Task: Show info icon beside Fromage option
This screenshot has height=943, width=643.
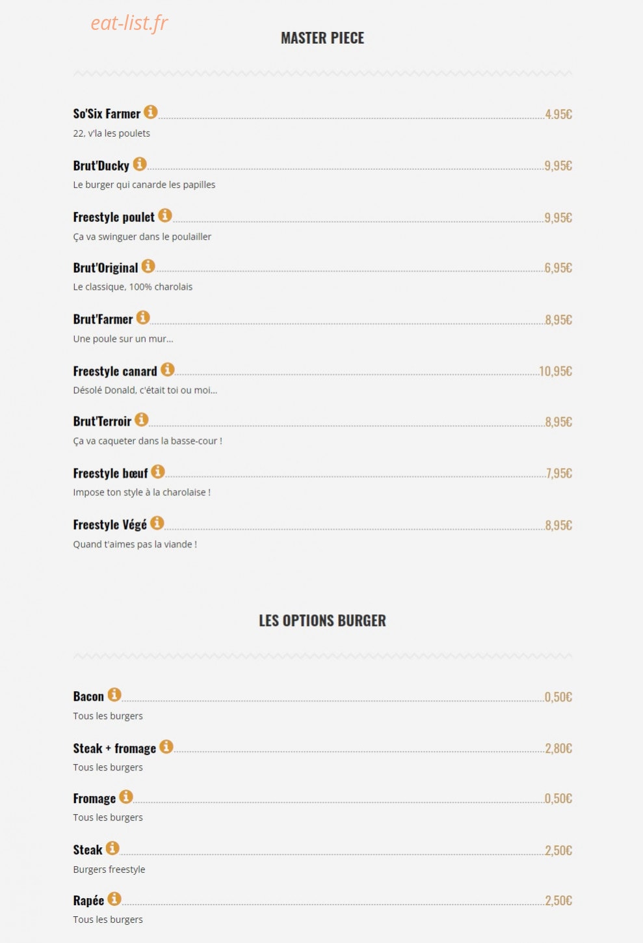Action: (x=126, y=797)
